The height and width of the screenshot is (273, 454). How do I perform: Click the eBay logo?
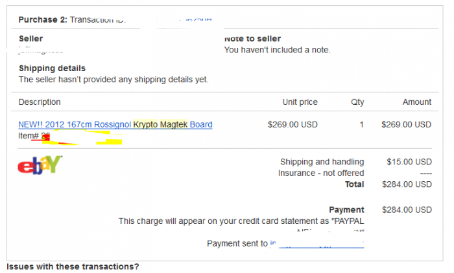[40, 165]
